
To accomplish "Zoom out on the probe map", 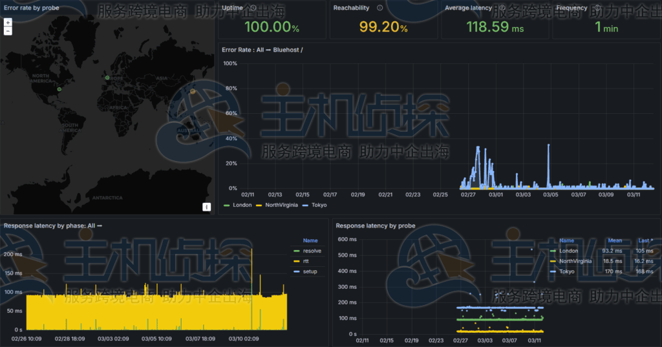I will click(8, 30).
